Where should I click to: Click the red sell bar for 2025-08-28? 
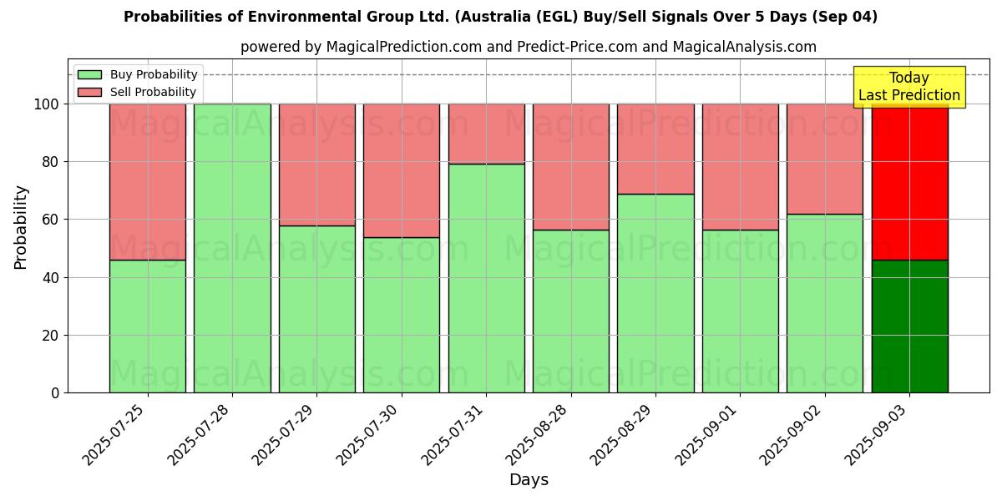point(571,167)
